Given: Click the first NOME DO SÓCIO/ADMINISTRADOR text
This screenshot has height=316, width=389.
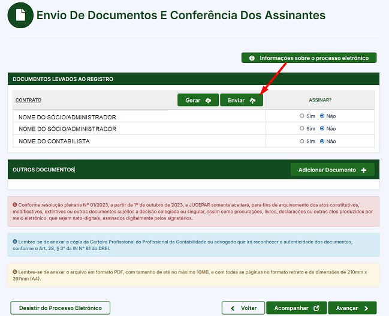Looking at the screenshot, I should click(x=67, y=117).
